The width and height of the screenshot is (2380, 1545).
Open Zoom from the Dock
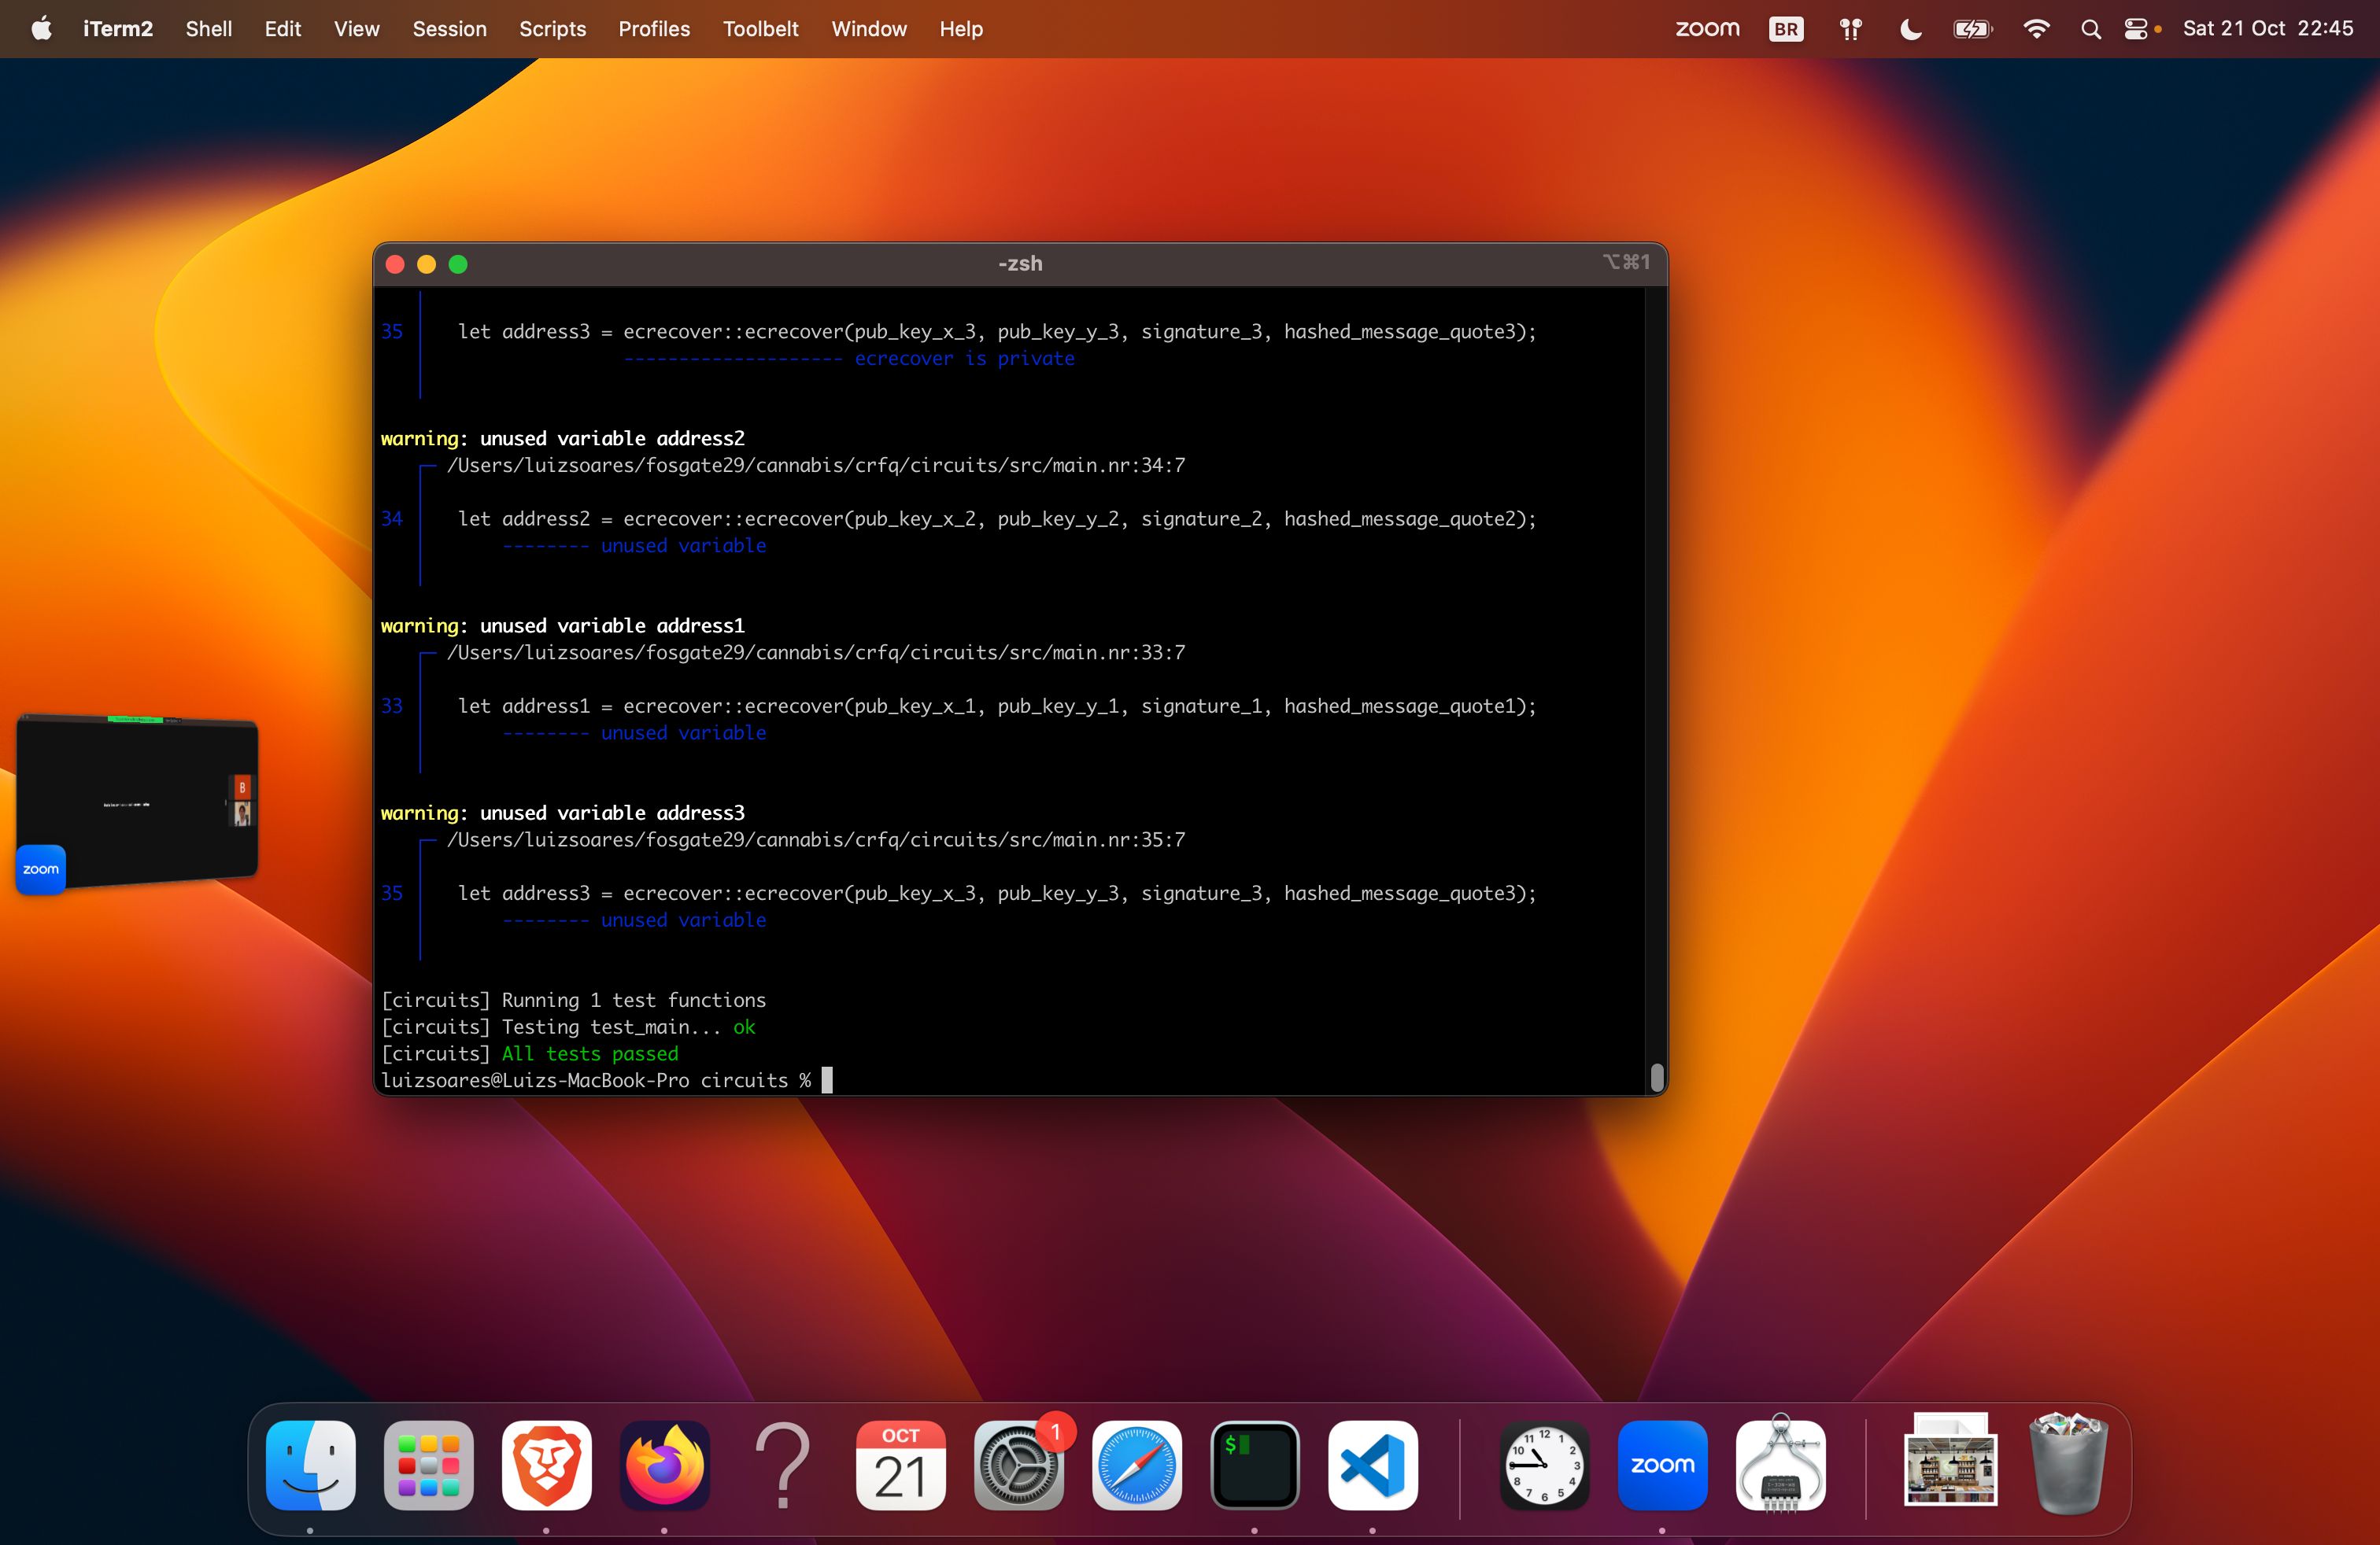(x=1662, y=1465)
